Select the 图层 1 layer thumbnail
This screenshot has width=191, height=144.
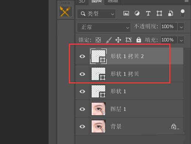[x=98, y=109]
